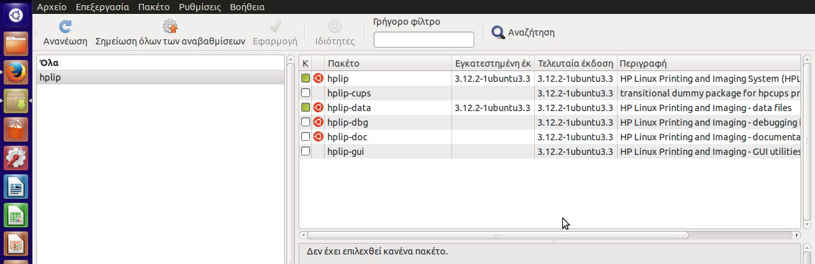Image resolution: width=815 pixels, height=264 pixels.
Task: Click the Εφαρμογή apply checkmark button
Action: click(x=276, y=34)
